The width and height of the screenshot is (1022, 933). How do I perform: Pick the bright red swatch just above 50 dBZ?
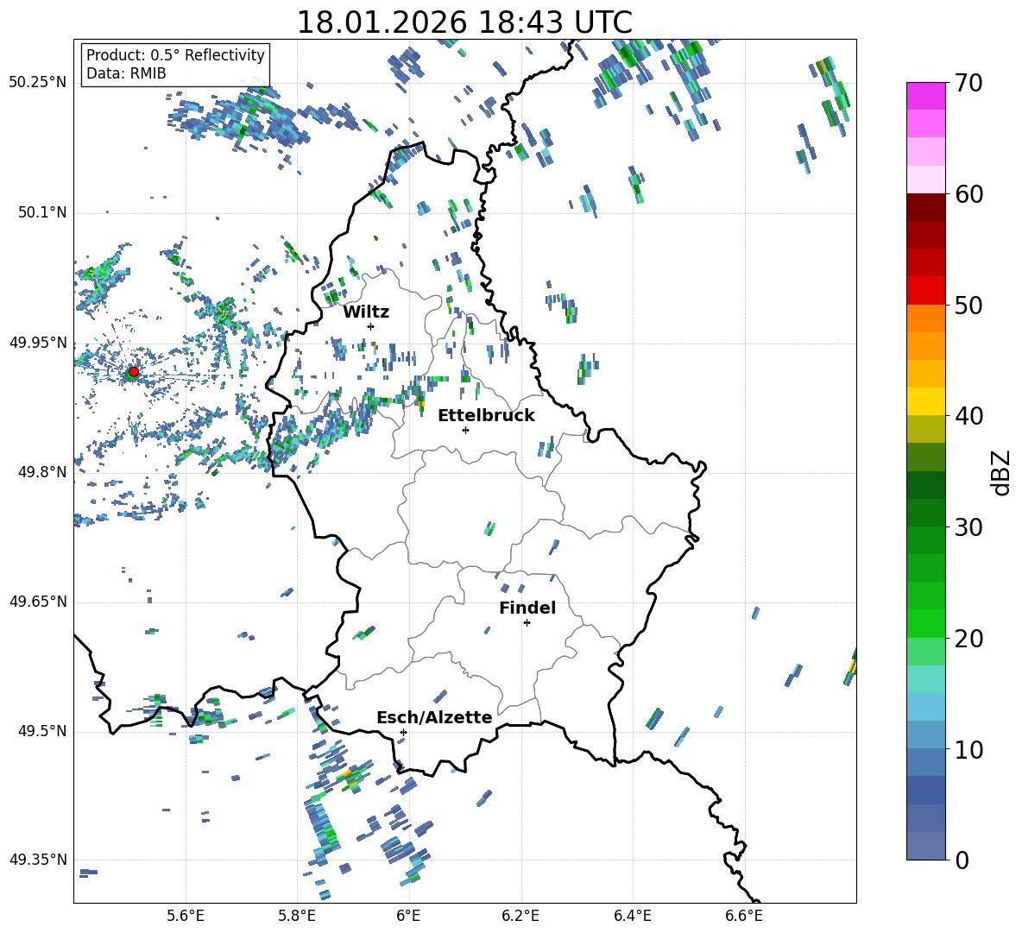pos(925,290)
